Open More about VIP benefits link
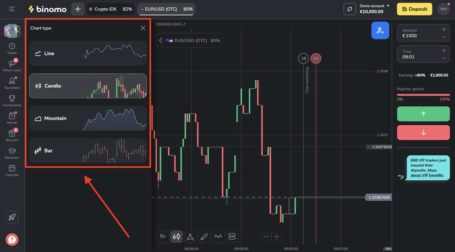Viewport: 455px width, 252px height. pos(427,173)
